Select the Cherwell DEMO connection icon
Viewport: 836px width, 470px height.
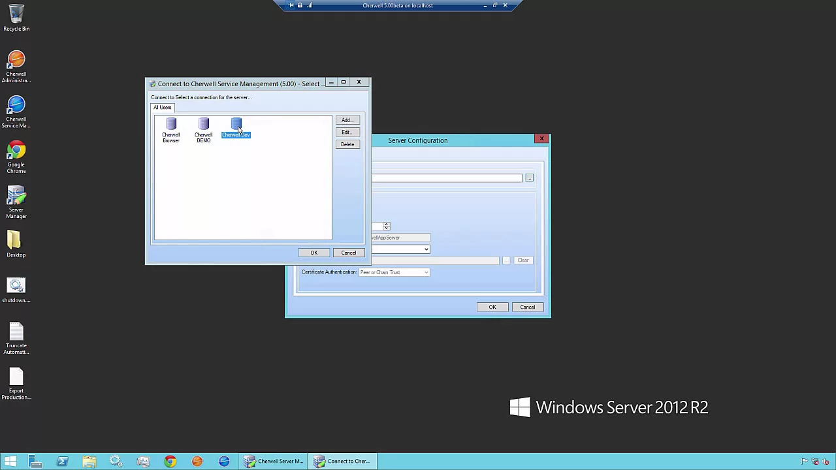point(203,131)
